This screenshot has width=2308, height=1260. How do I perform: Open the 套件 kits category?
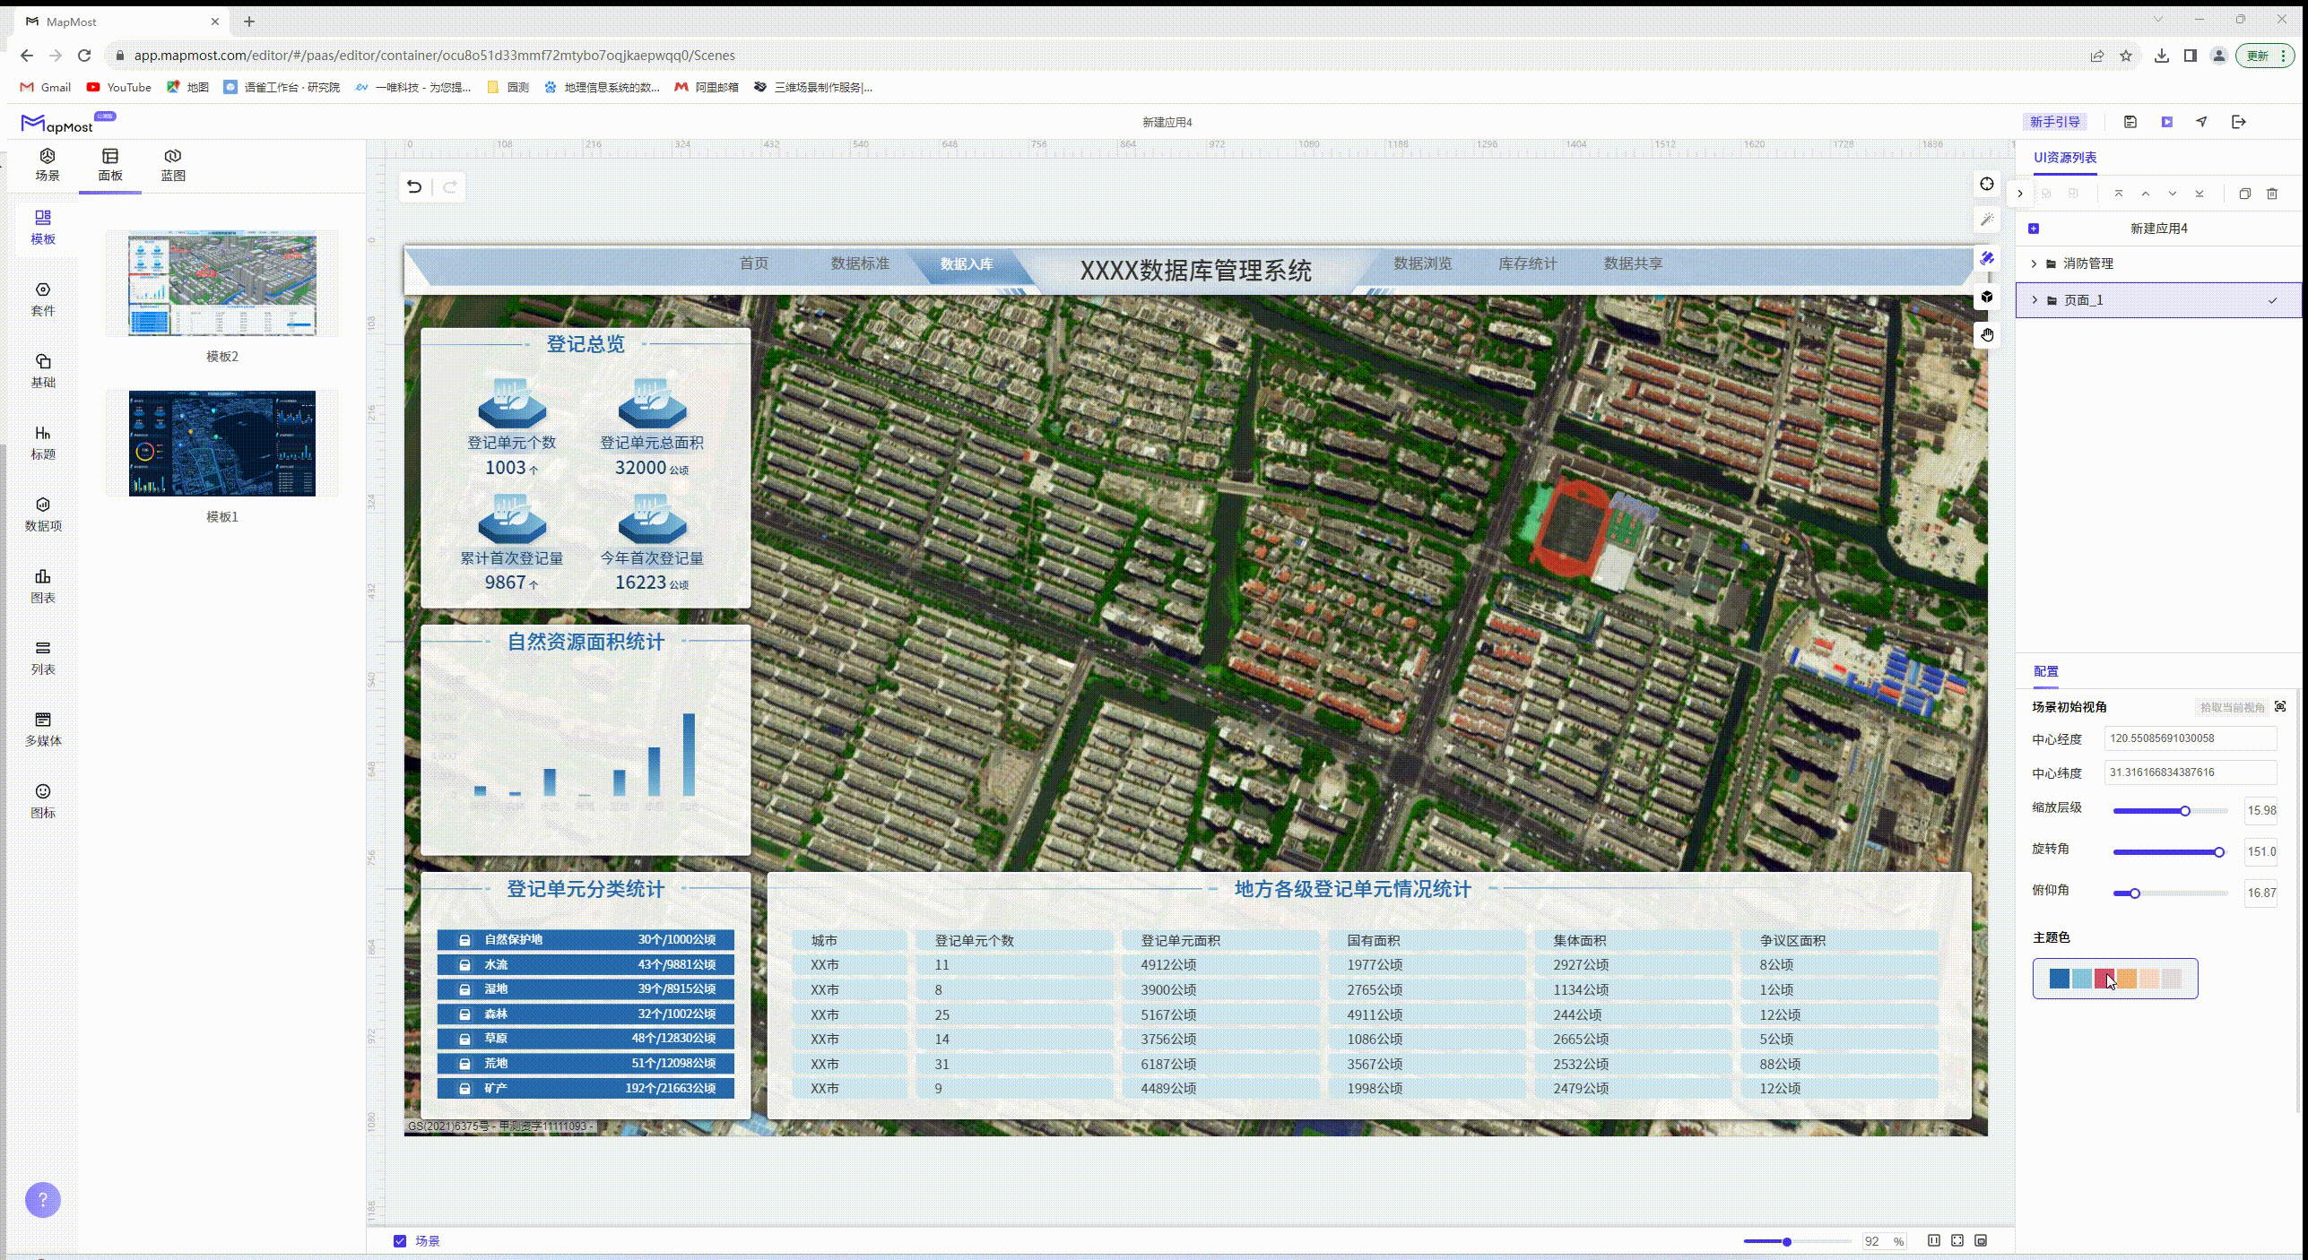coord(43,299)
